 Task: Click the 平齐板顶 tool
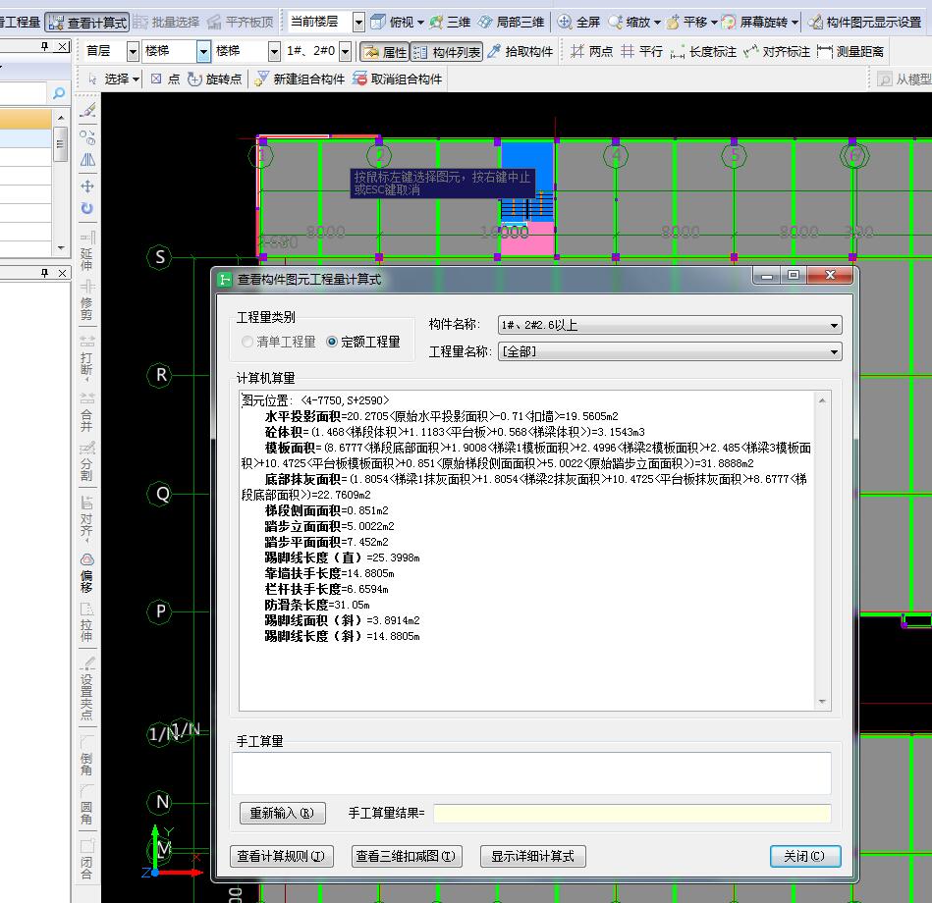(x=241, y=23)
